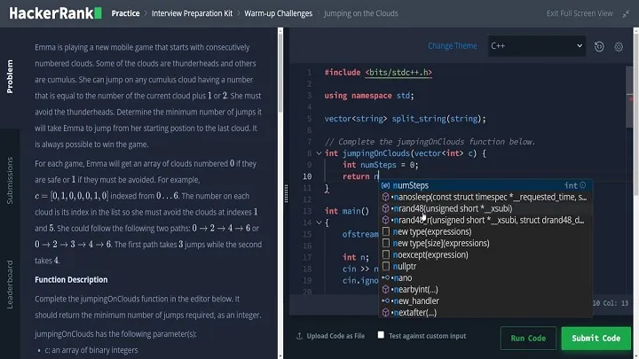639x359 pixels.
Task: Collapse the jumpingOnClouds function fold arrow
Action: pos(319,153)
